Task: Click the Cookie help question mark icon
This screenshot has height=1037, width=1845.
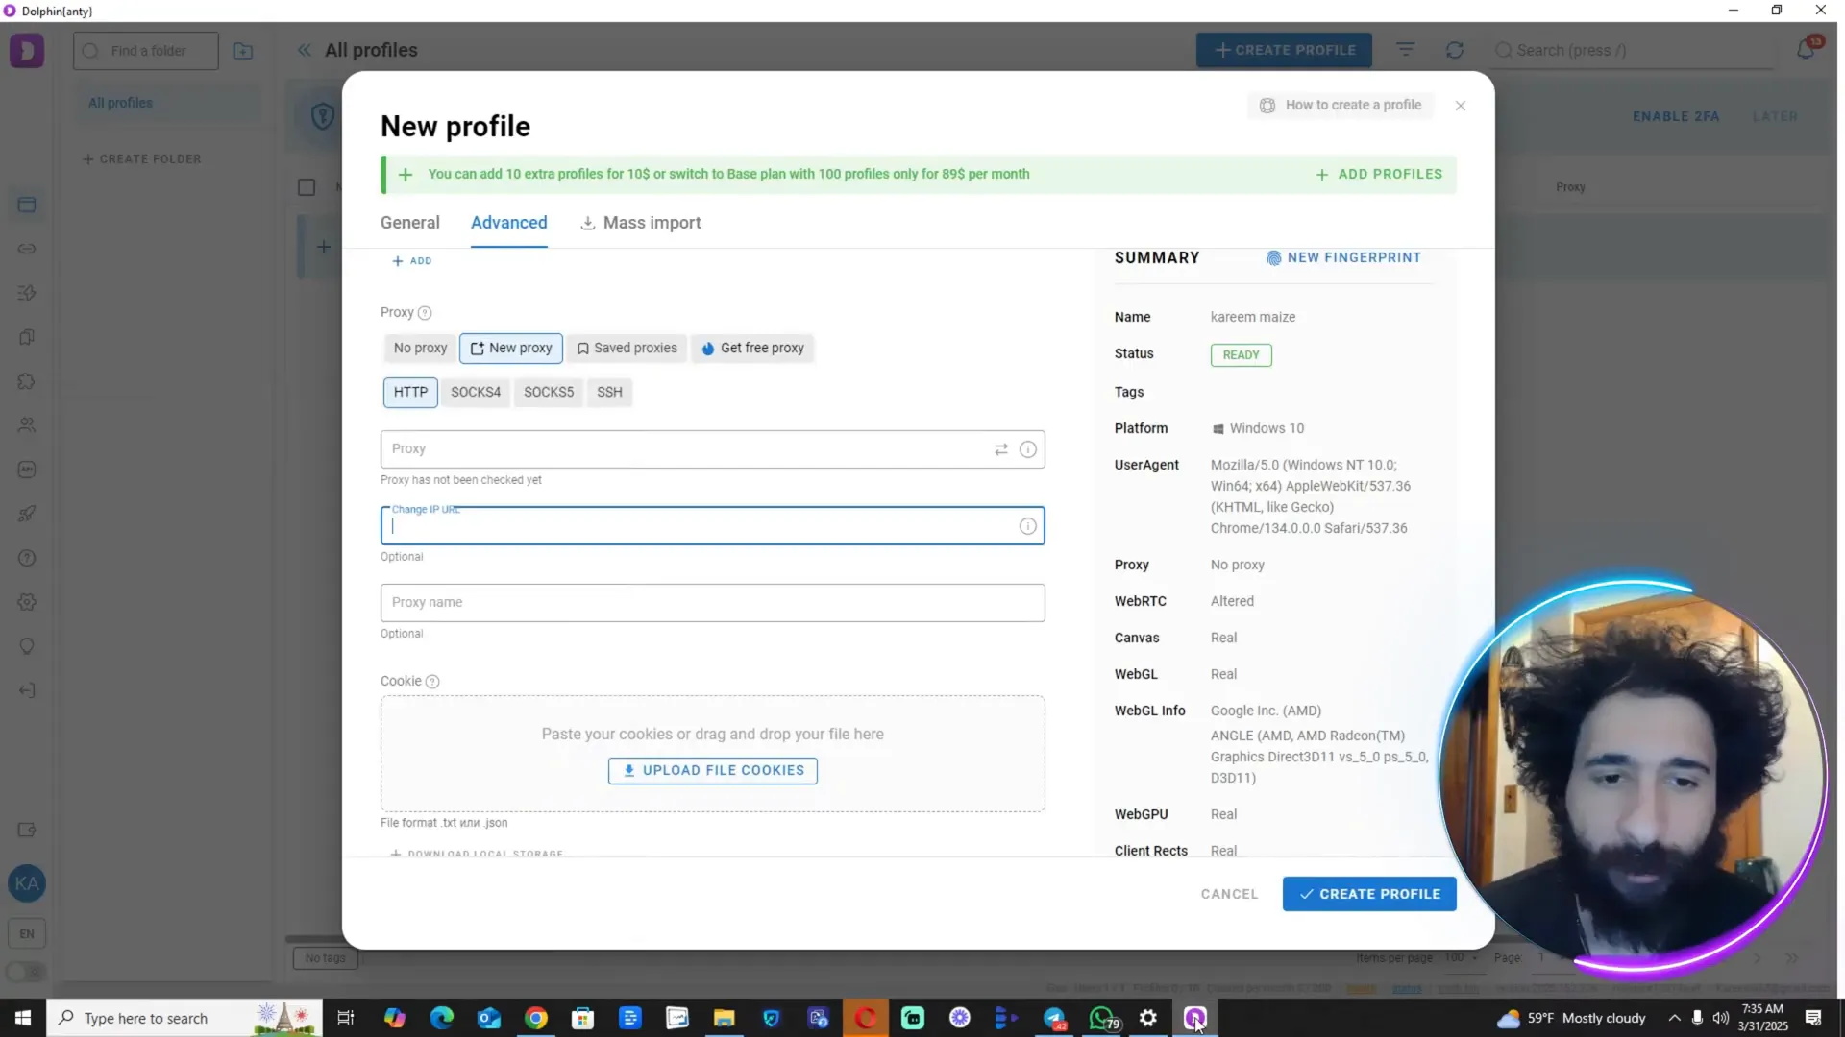Action: click(432, 682)
